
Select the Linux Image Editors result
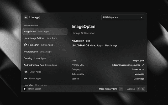[x=45, y=38]
